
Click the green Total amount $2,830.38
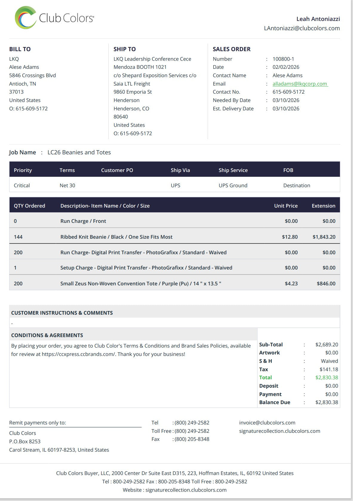(326, 377)
